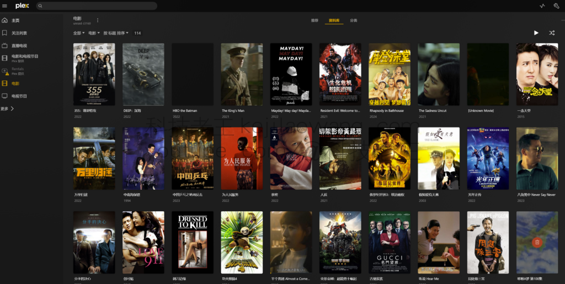The image size is (565, 284).
Task: Click 八角笼中 Never Say Never title
Action: 536,195
